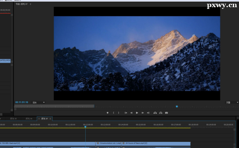
Task: Click the Mark In bracket icon
Action: (x=113, y=112)
